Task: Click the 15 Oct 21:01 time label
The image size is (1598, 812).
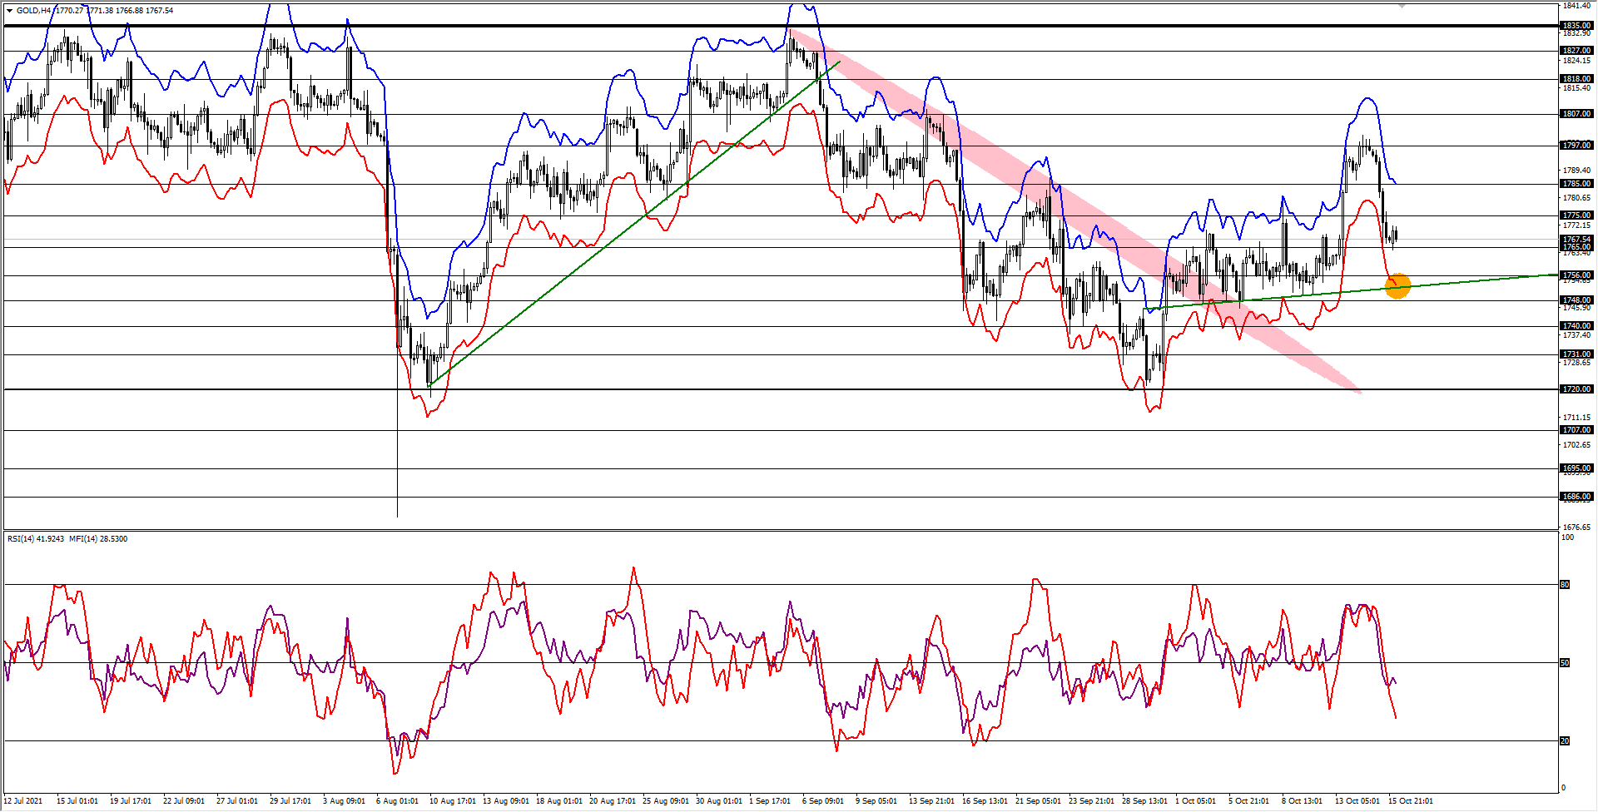Action: click(1411, 801)
